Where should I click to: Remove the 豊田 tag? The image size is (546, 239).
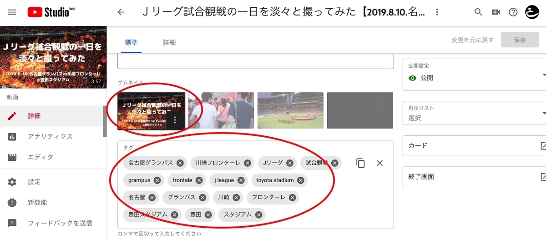(208, 215)
